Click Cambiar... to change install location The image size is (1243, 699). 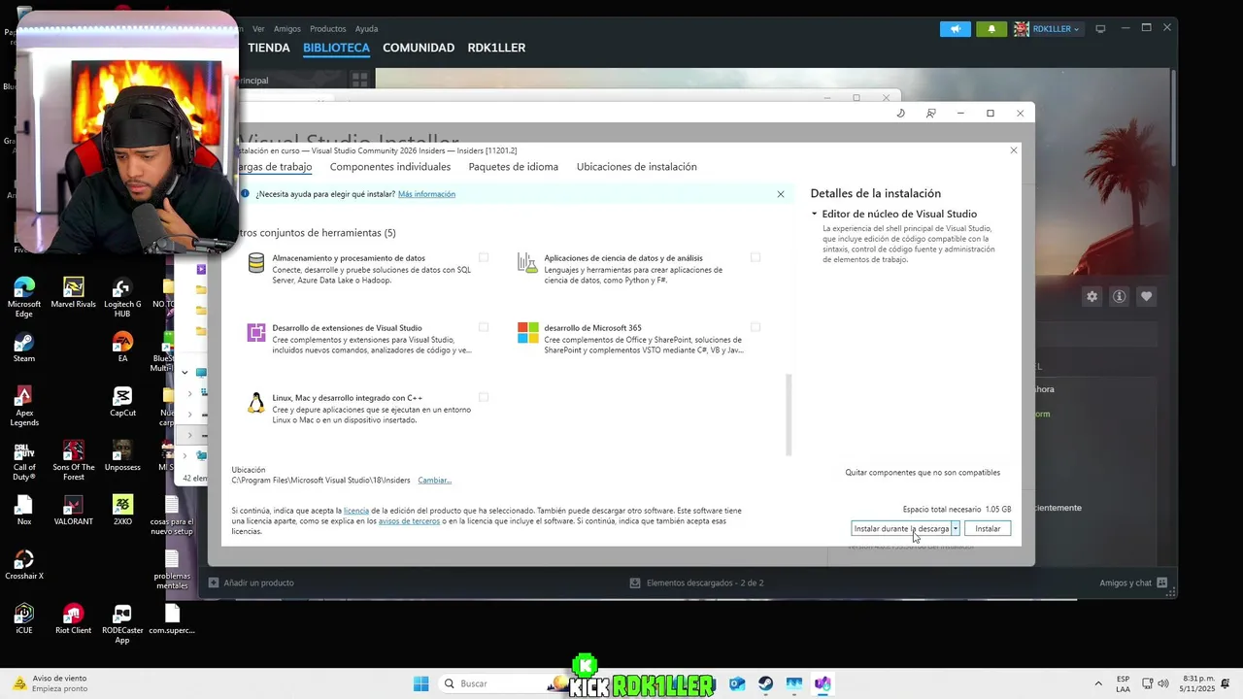click(x=434, y=481)
